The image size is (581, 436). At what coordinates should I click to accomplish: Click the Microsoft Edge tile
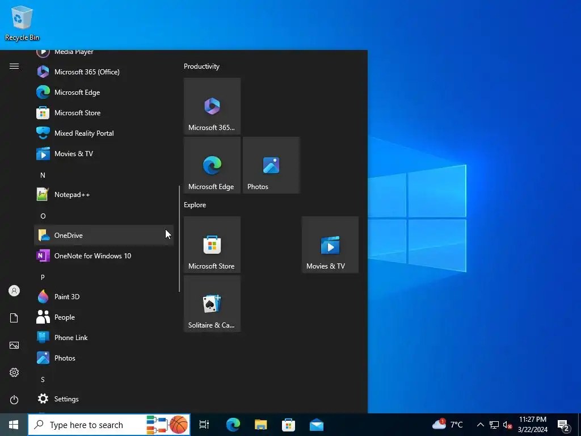pyautogui.click(x=212, y=165)
